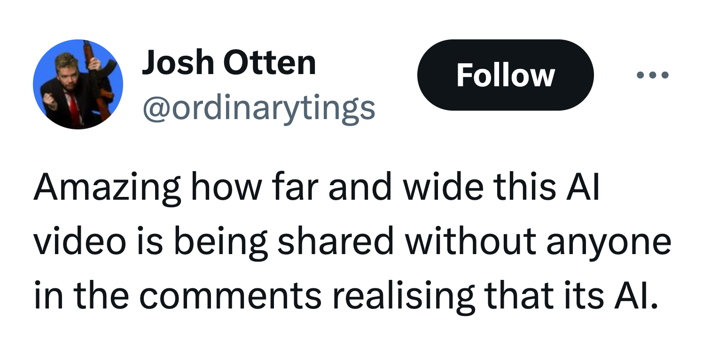Open the three-dot more options menu

tap(652, 75)
